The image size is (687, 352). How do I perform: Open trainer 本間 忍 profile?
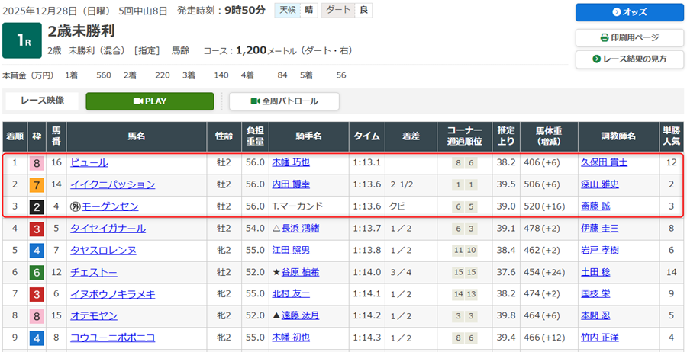595,315
